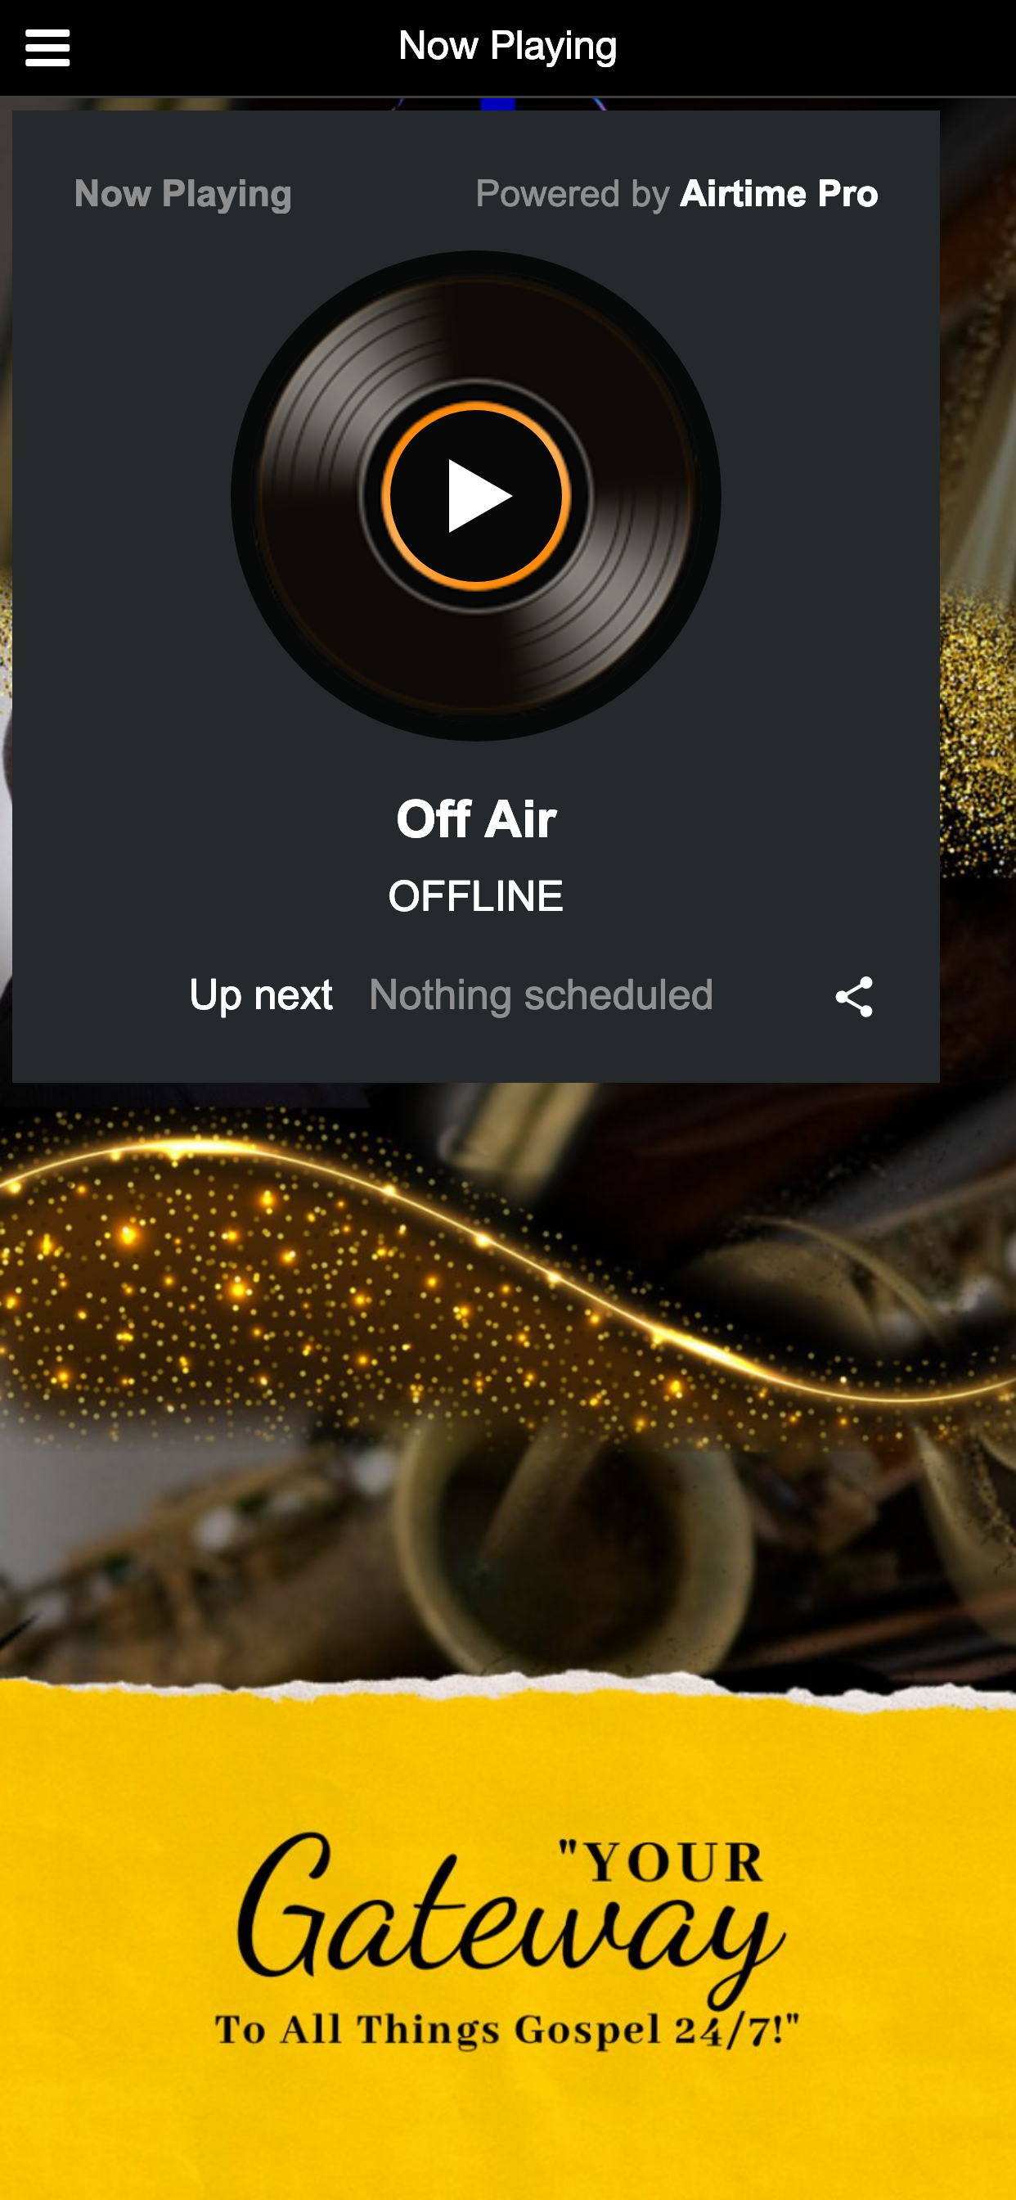The image size is (1016, 2200).
Task: Tap the Nothing scheduled text
Action: 542,996
